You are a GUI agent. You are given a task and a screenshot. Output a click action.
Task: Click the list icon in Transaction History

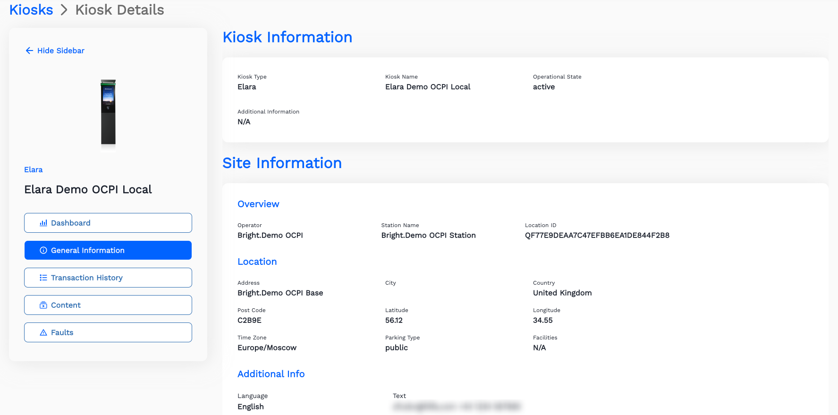pyautogui.click(x=43, y=278)
